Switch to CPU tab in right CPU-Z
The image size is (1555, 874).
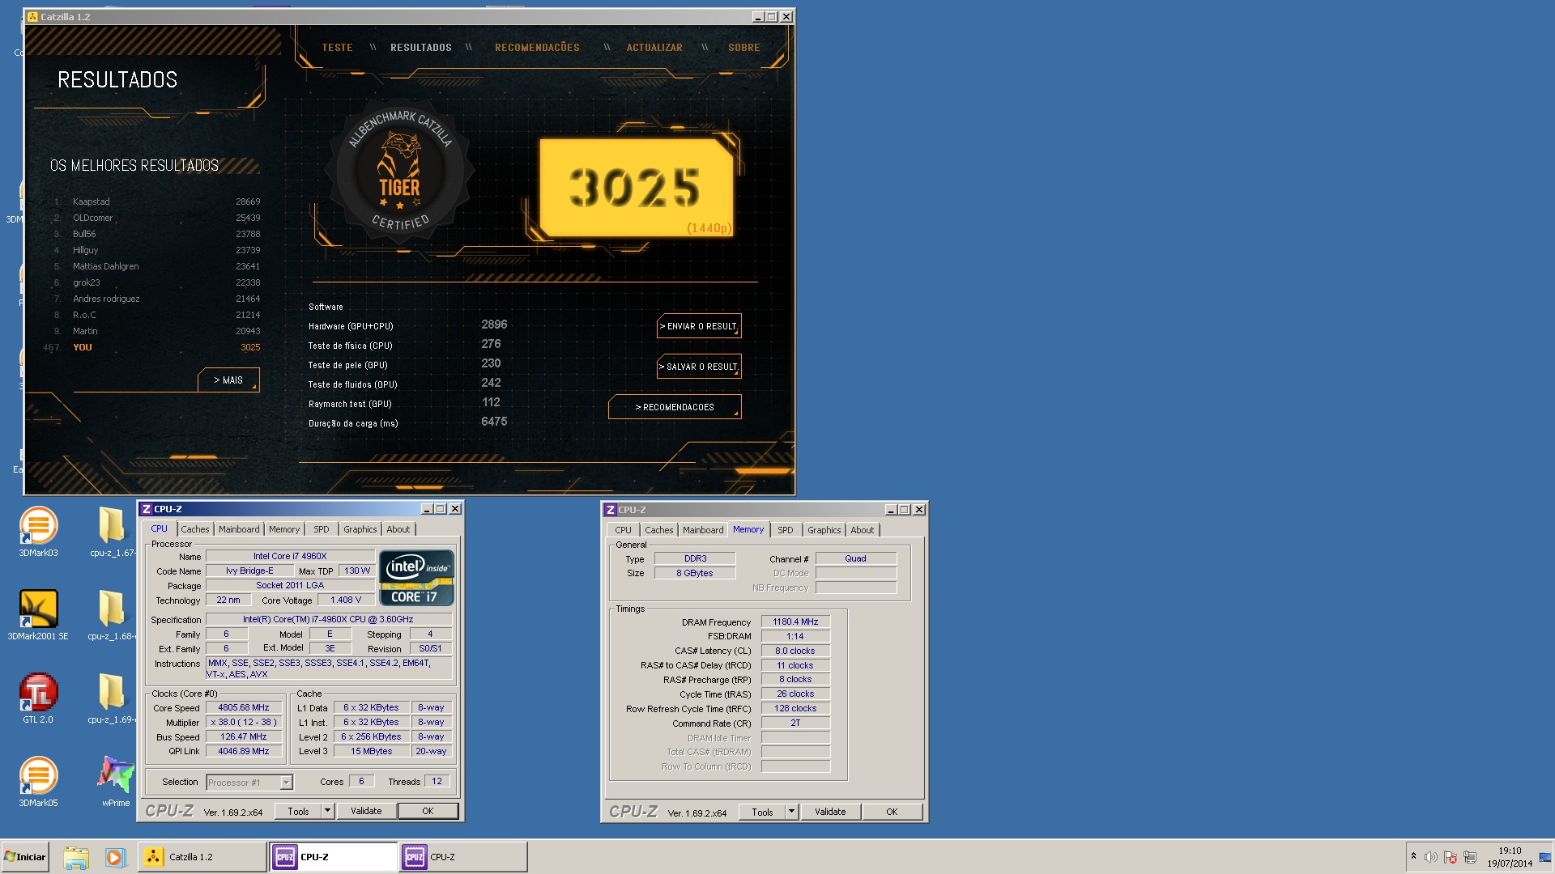(623, 530)
